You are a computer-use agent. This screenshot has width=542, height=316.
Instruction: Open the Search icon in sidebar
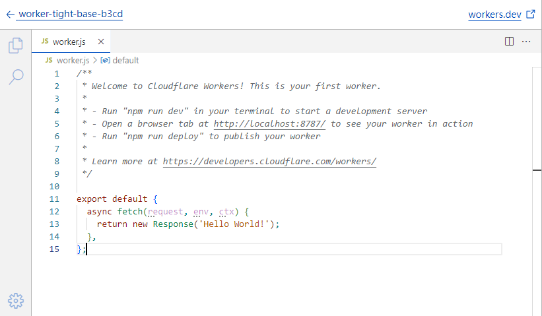pos(15,77)
